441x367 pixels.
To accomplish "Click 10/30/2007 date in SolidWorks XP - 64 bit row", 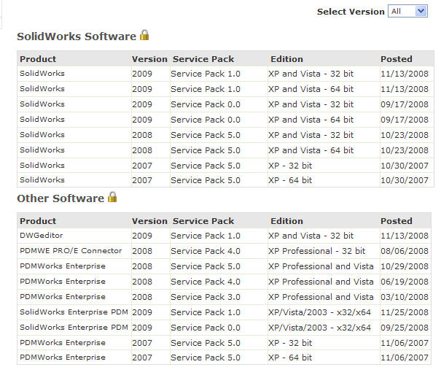I will pyautogui.click(x=405, y=180).
